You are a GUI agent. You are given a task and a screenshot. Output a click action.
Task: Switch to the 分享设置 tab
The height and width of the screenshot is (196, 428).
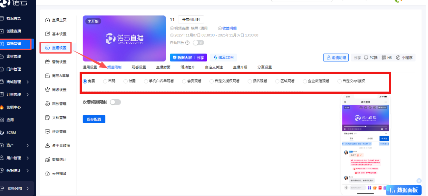click(265, 67)
